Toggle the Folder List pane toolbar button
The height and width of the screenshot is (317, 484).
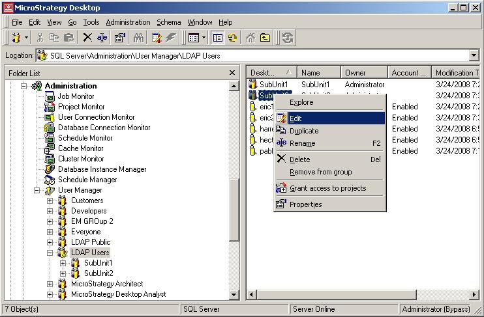218,38
